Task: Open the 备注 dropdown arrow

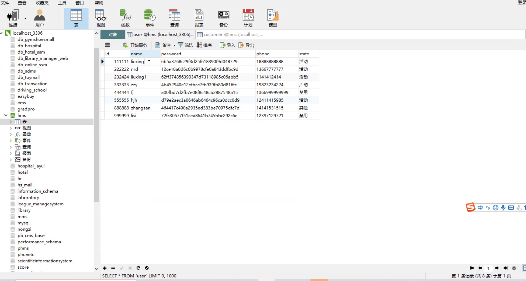Action: 174,45
